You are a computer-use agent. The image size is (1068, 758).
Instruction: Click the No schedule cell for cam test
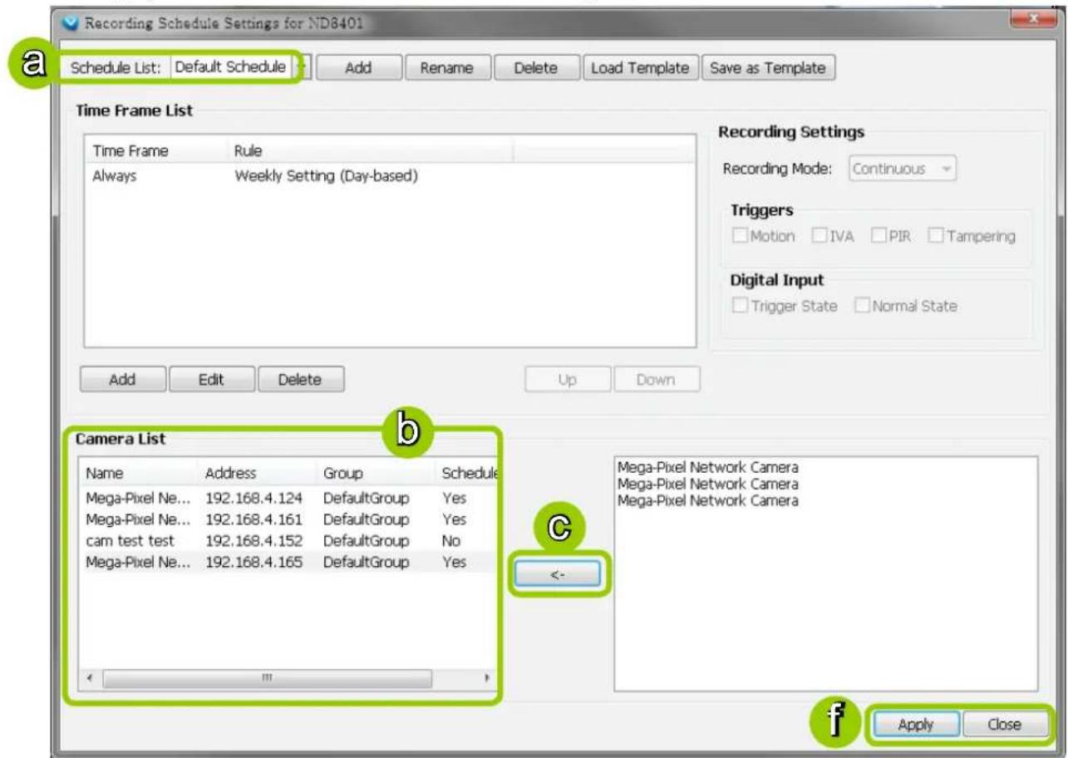[451, 541]
